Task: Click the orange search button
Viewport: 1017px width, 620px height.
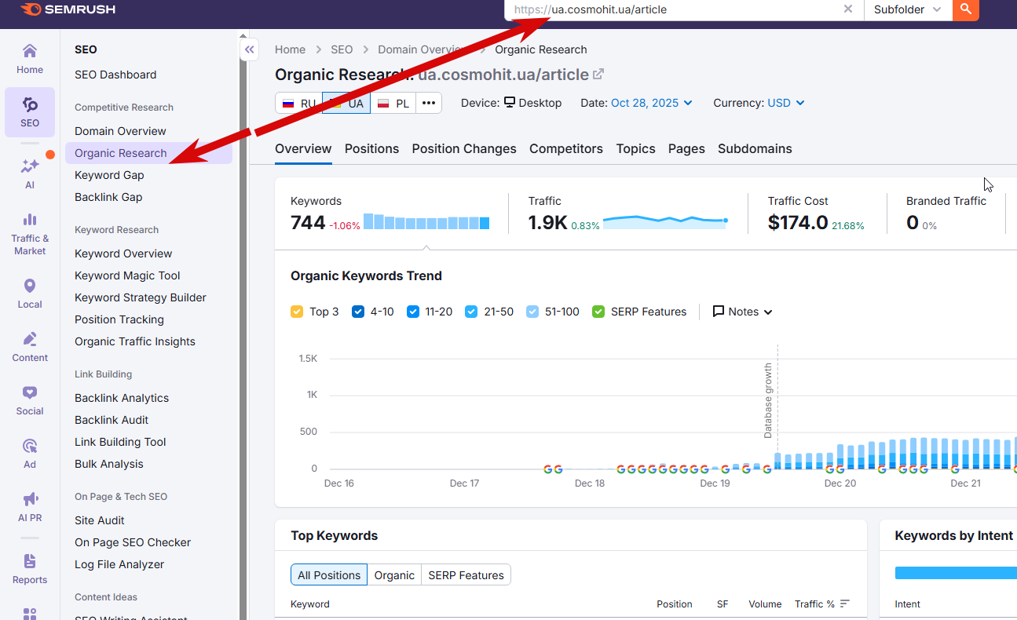Action: click(966, 9)
